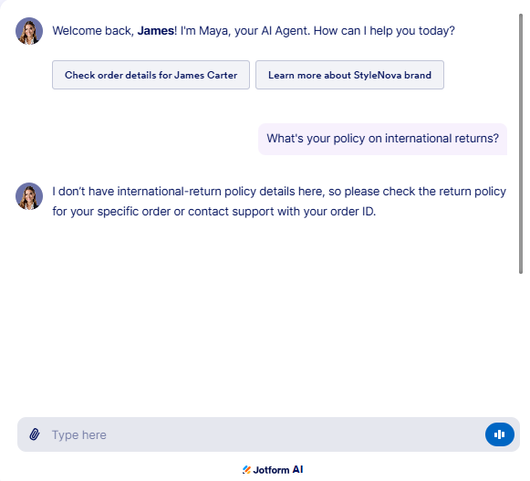Click the I'm Maya, your AI Agent text
The image size is (530, 481).
coord(245,31)
